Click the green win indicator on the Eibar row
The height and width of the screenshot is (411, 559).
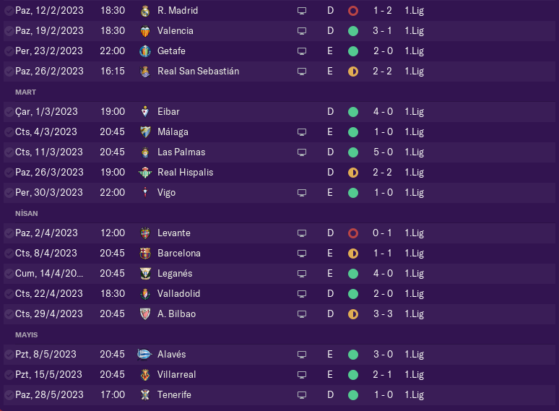[352, 112]
